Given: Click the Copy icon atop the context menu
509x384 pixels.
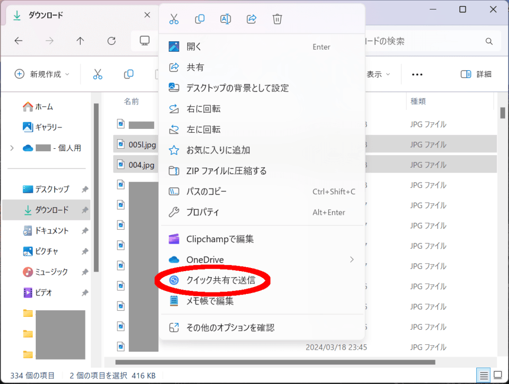Looking at the screenshot, I should coord(199,19).
